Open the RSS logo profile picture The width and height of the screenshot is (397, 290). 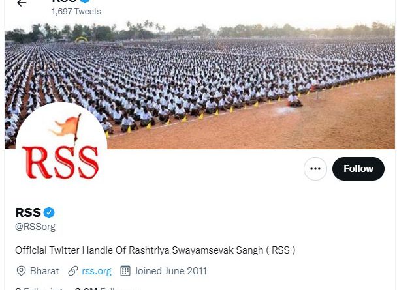click(x=61, y=148)
